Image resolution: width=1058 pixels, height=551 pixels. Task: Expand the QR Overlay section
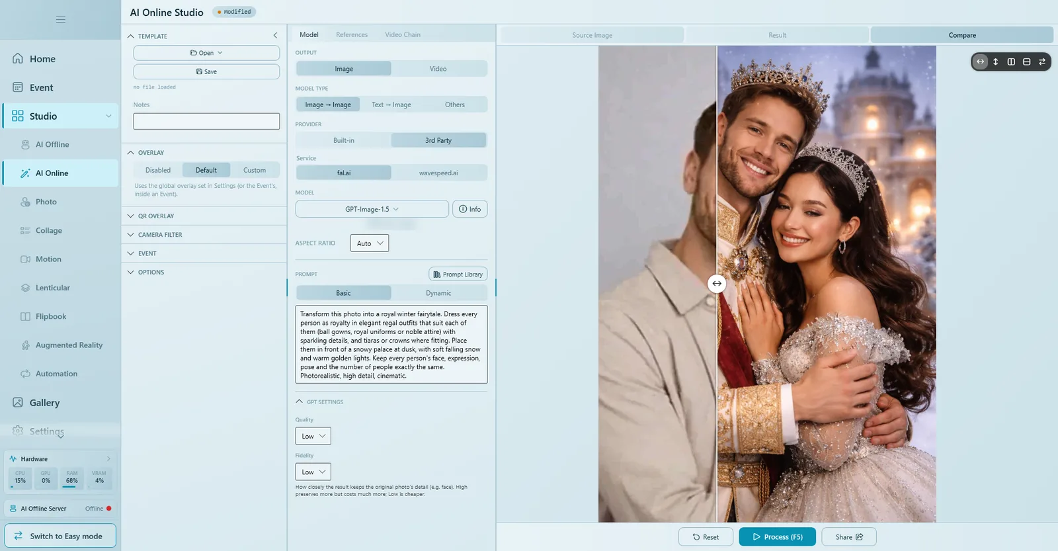pyautogui.click(x=204, y=216)
